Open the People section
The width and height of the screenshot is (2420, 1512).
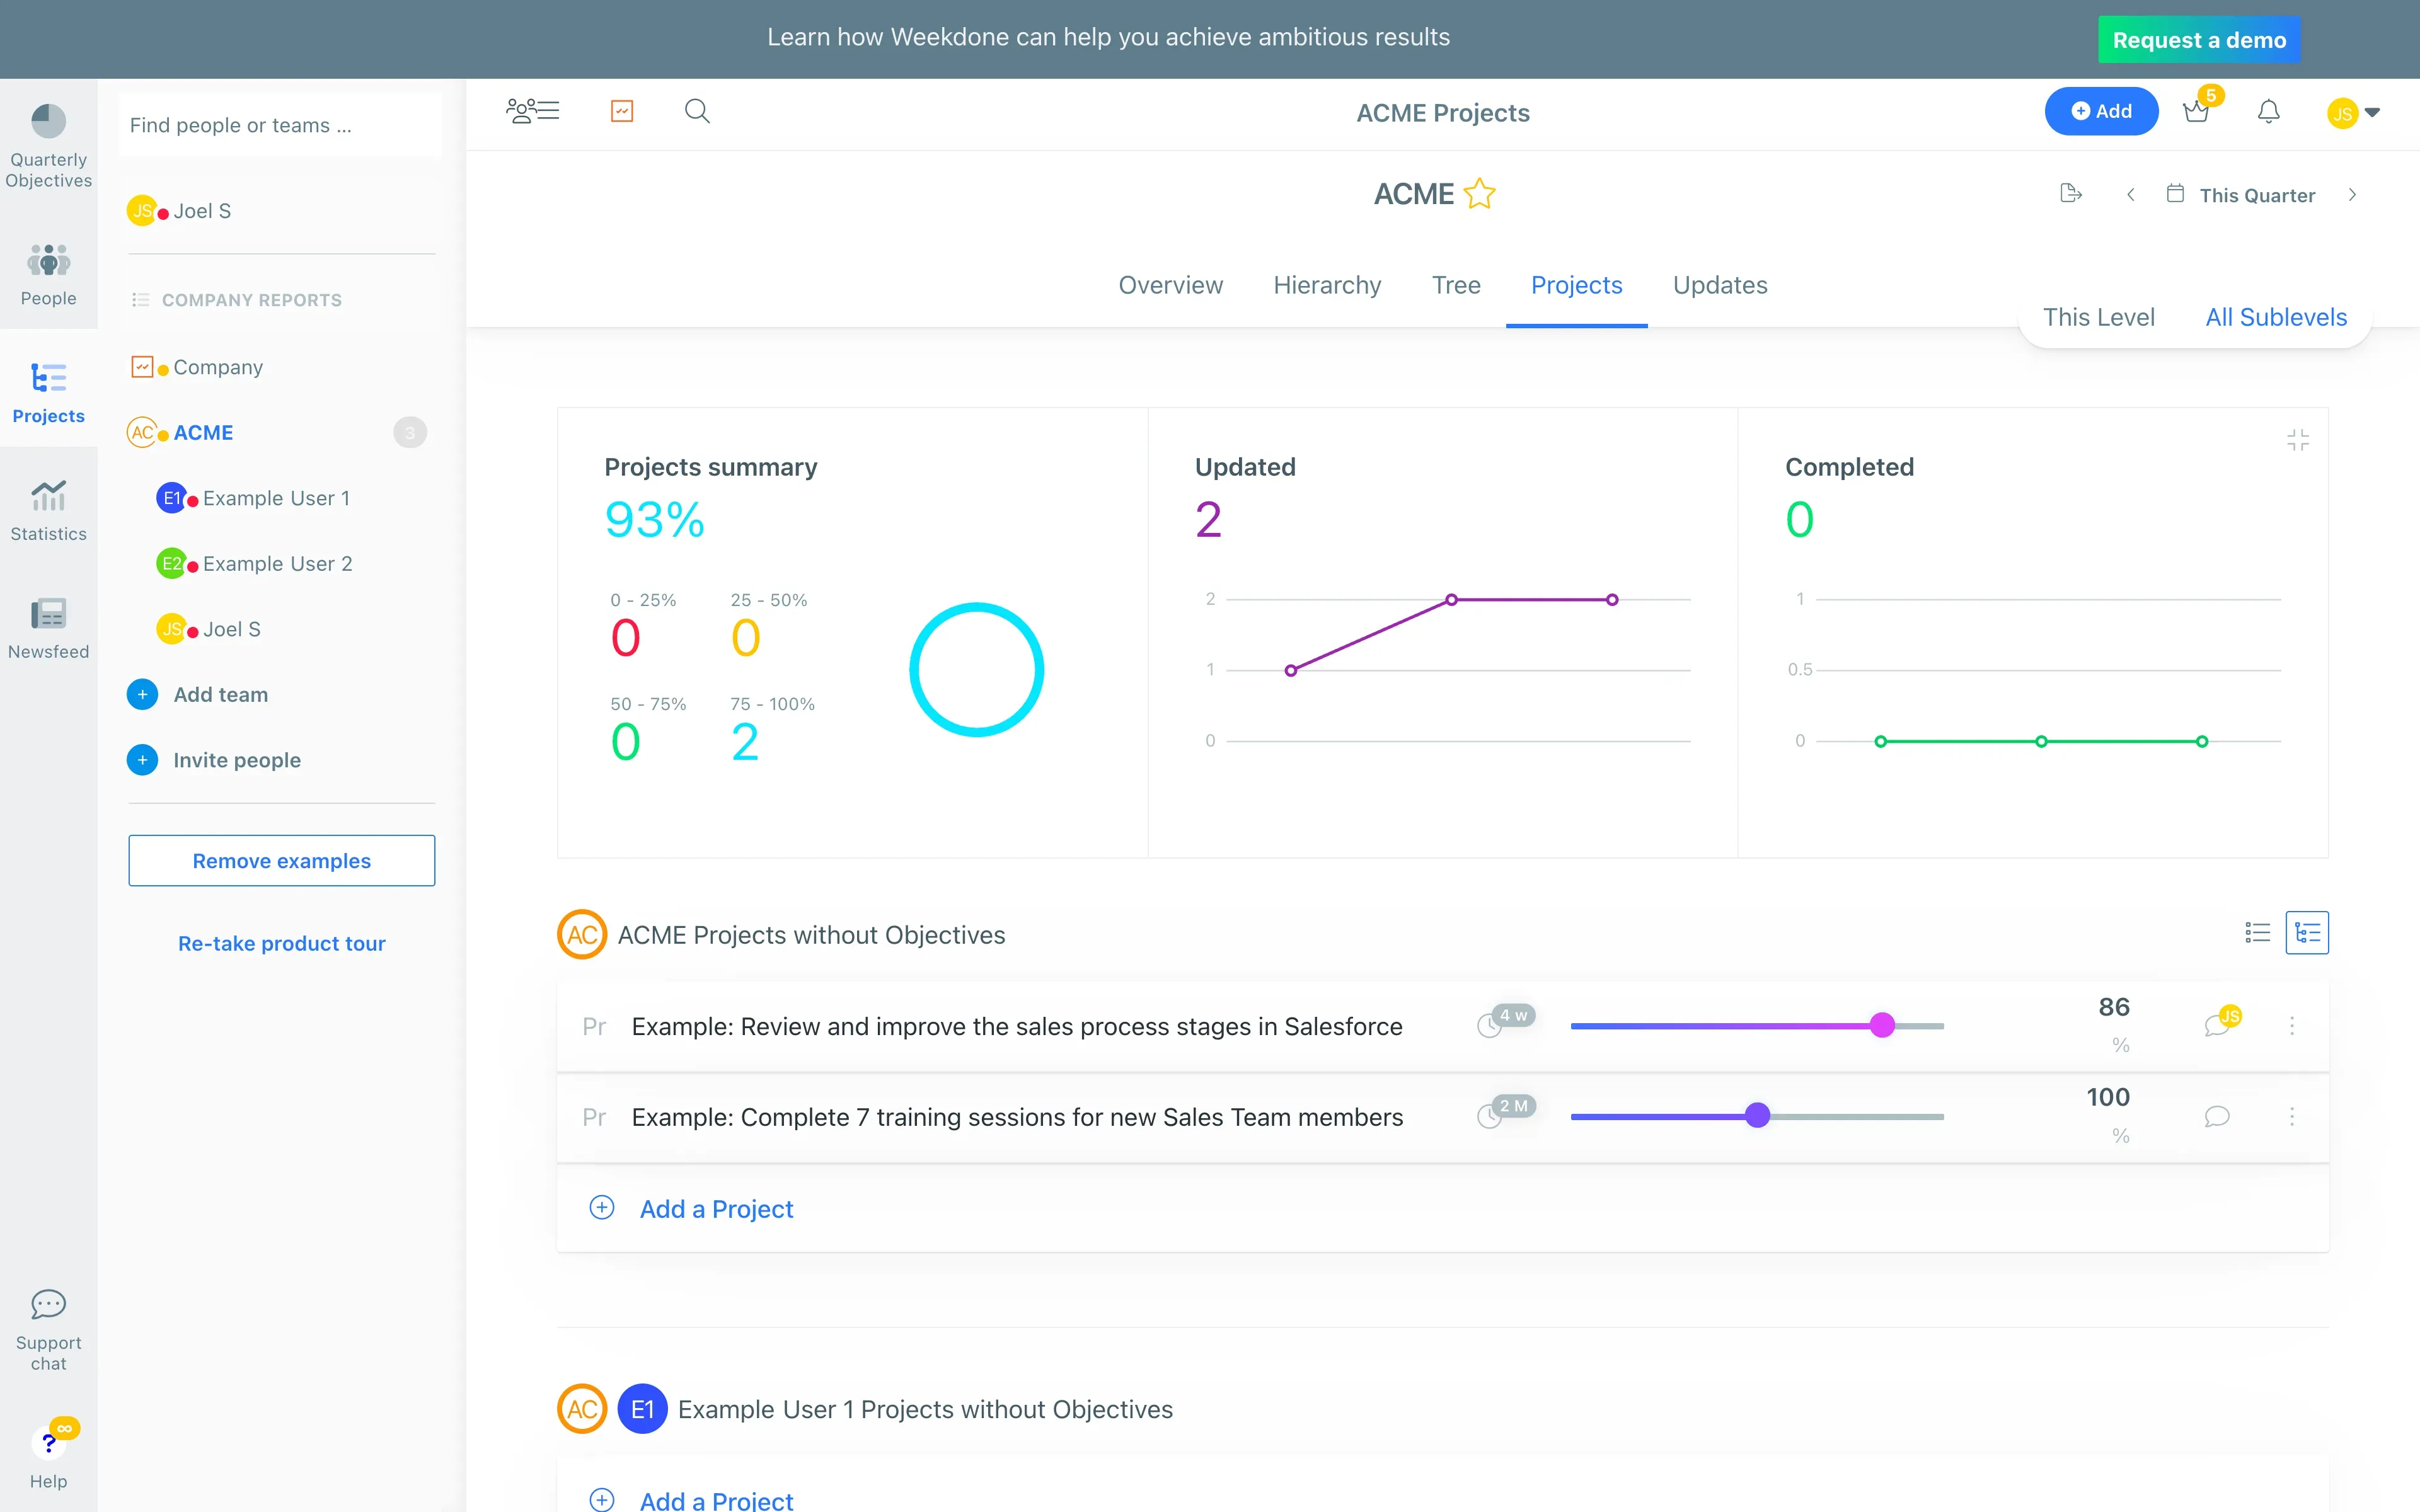point(48,275)
